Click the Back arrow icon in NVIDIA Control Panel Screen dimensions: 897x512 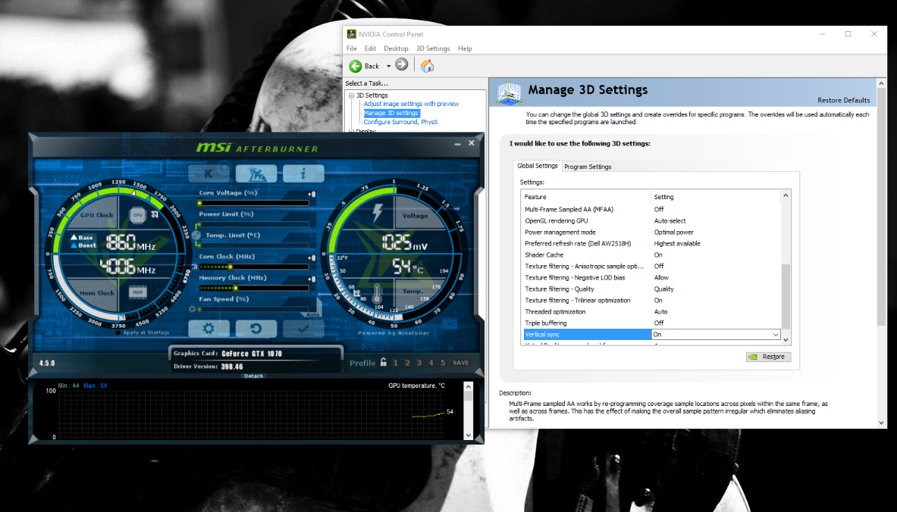click(x=356, y=67)
